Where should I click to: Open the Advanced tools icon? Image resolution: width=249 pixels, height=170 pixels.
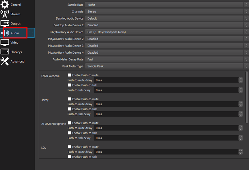5,61
